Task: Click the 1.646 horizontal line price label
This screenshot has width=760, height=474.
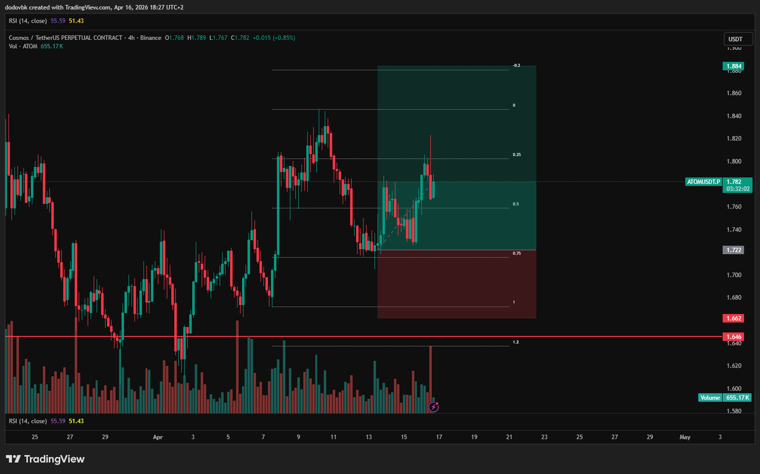Action: (735, 336)
